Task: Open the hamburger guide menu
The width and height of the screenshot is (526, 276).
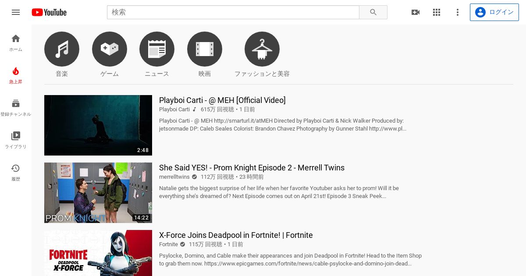Action: pos(16,12)
